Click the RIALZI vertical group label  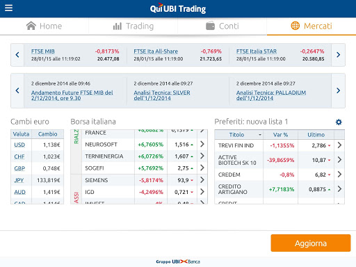coord(76,137)
